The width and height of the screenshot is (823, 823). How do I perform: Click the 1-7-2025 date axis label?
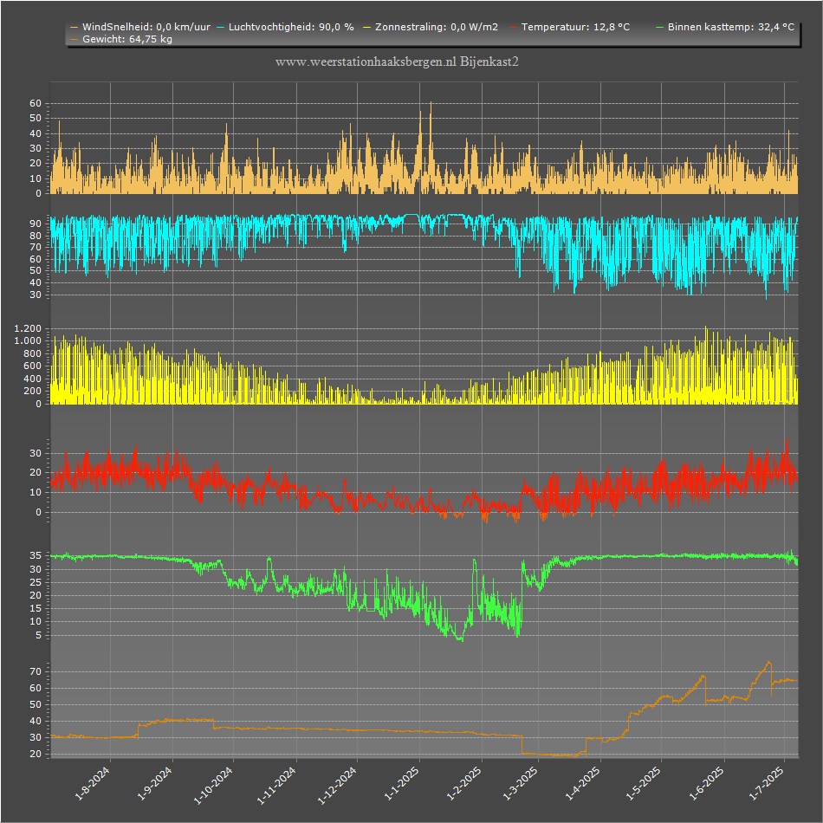(767, 783)
